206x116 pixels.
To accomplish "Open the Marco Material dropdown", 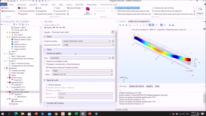I will (82, 74).
